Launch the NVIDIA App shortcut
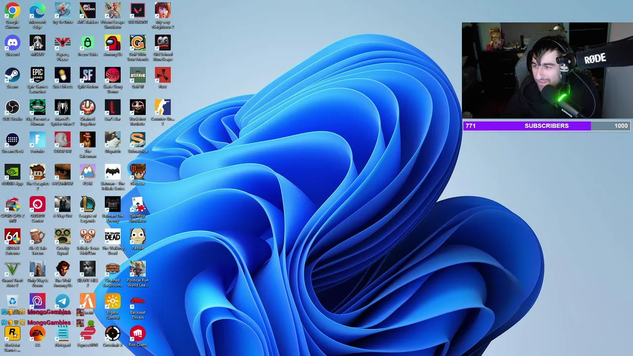 click(x=12, y=172)
